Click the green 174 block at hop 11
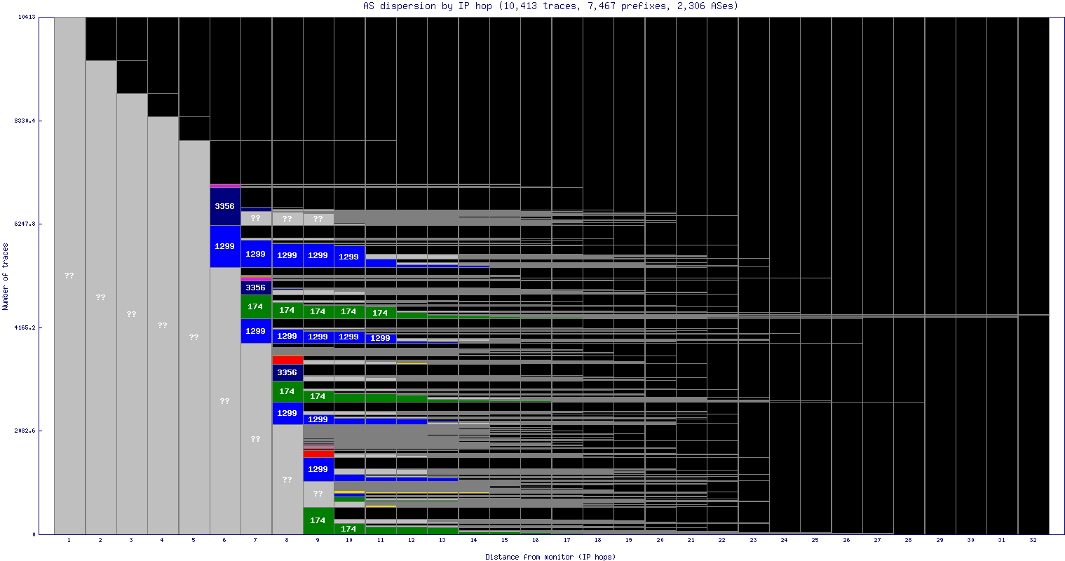 pos(380,313)
